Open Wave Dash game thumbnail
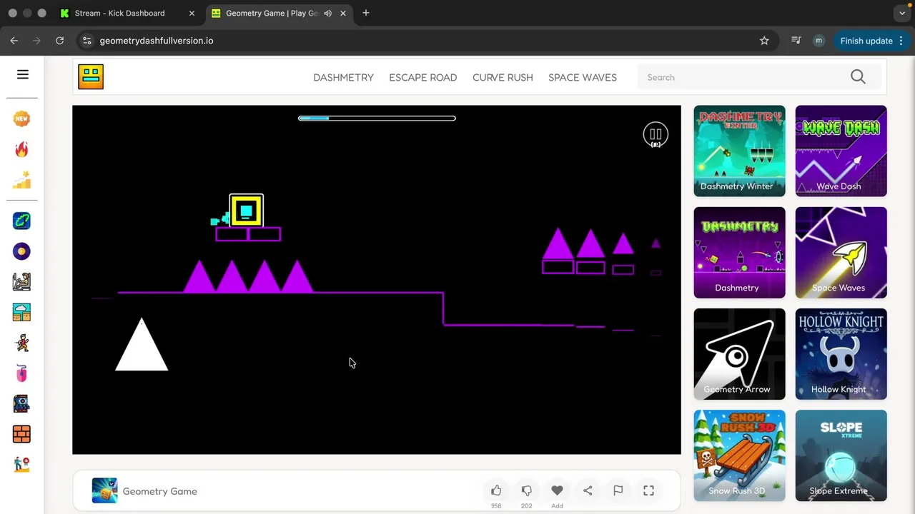This screenshot has height=514, width=915. [841, 151]
